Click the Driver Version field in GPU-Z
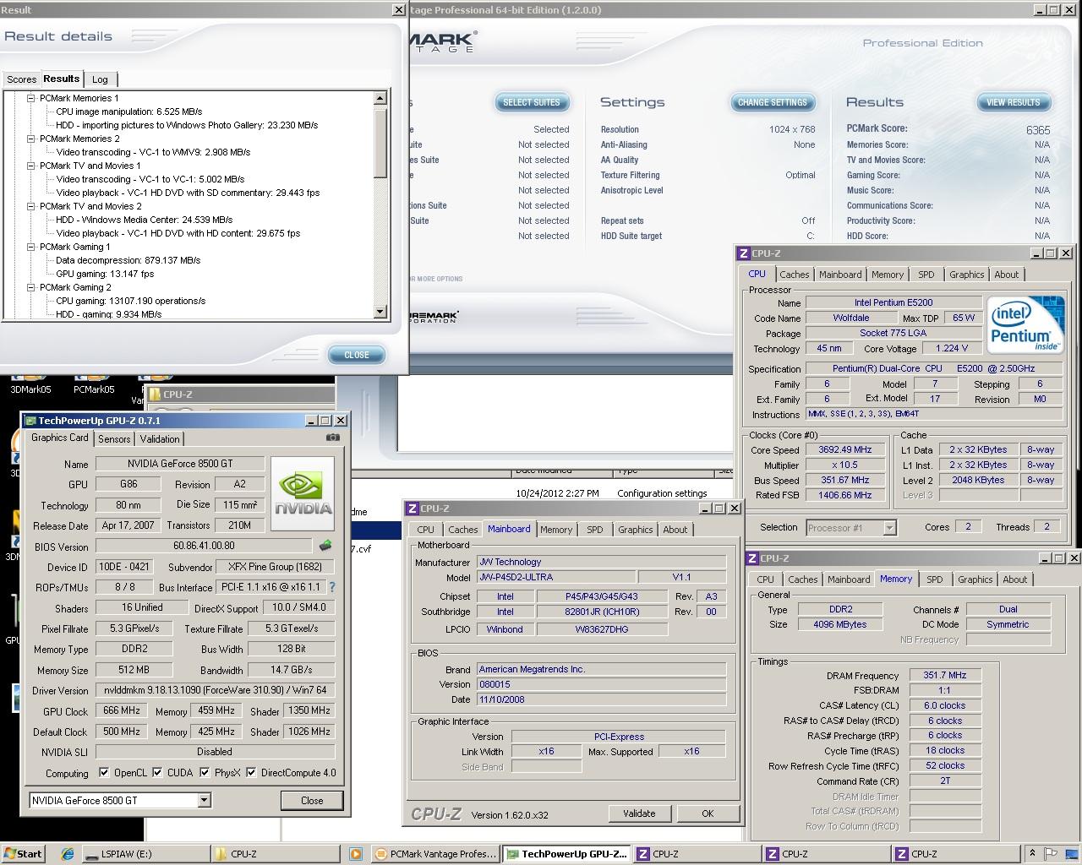 215,690
